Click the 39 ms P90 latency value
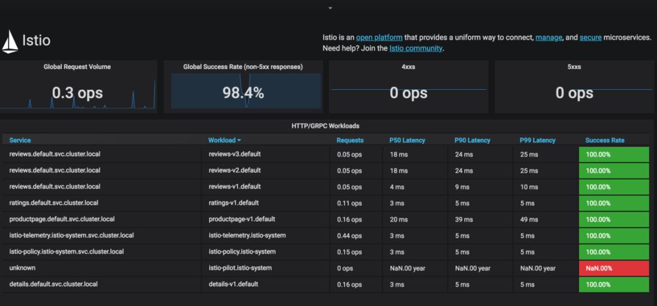The width and height of the screenshot is (657, 306). 464,219
